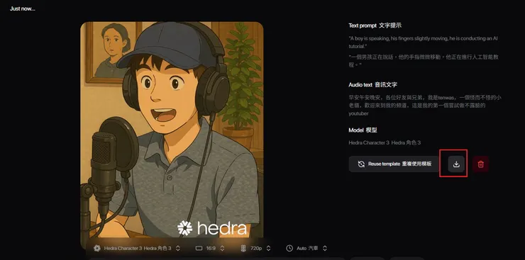Click the 'Audio text' heading
Viewport: 525px width, 260px height.
click(x=373, y=85)
